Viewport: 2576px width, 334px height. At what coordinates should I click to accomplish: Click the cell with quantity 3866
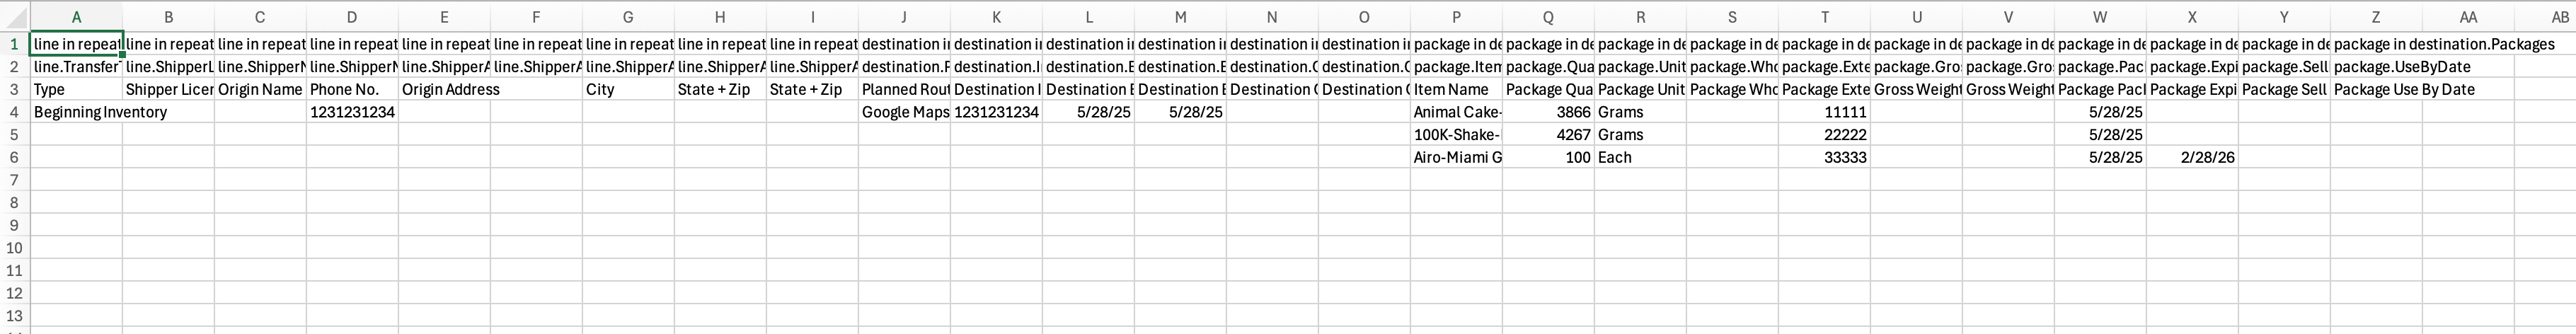click(x=1548, y=112)
